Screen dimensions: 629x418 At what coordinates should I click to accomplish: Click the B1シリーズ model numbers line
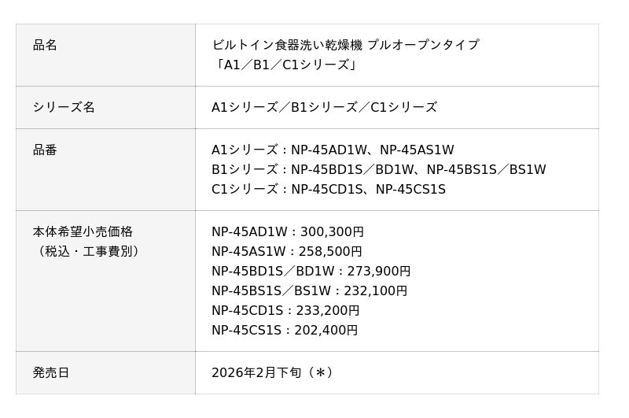pos(378,170)
